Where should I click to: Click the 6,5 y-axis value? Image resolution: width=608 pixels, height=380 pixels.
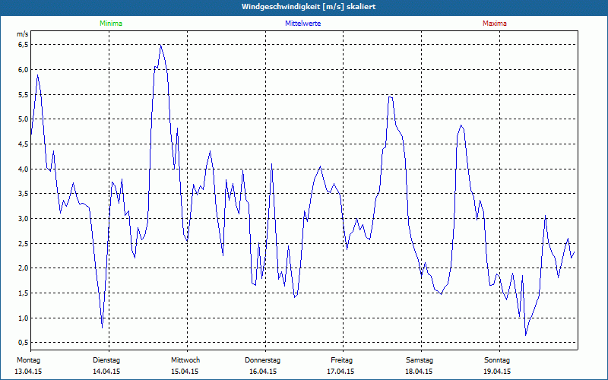point(24,45)
